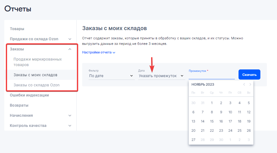The image size is (277, 153).
Task: Click the НОЯБРЬ 2023 month header
Action: (203, 84)
